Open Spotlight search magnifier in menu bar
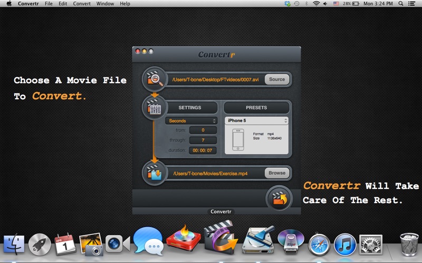Screen dimensions: 422x263 [x=401, y=4]
